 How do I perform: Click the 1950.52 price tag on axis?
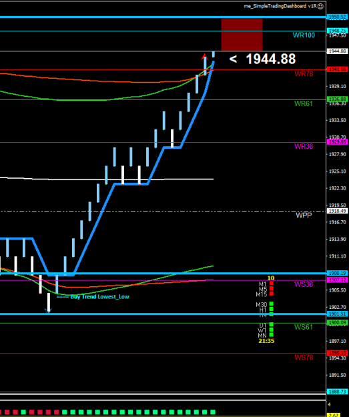point(337,17)
